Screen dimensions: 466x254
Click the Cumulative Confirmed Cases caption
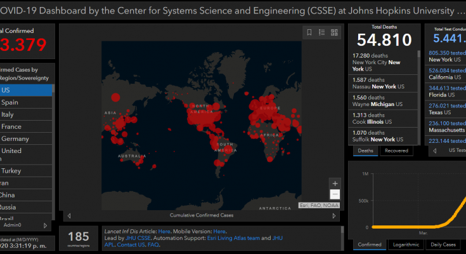tap(202, 215)
